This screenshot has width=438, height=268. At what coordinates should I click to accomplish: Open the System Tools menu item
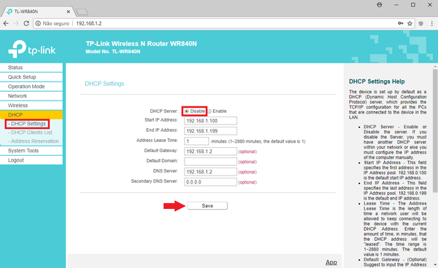coord(31,151)
